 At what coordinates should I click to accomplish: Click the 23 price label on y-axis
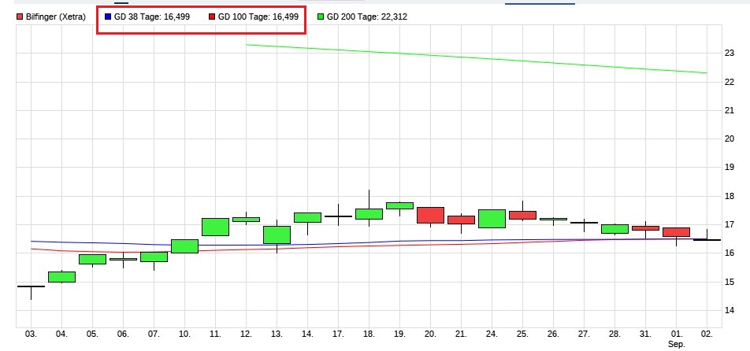click(730, 54)
